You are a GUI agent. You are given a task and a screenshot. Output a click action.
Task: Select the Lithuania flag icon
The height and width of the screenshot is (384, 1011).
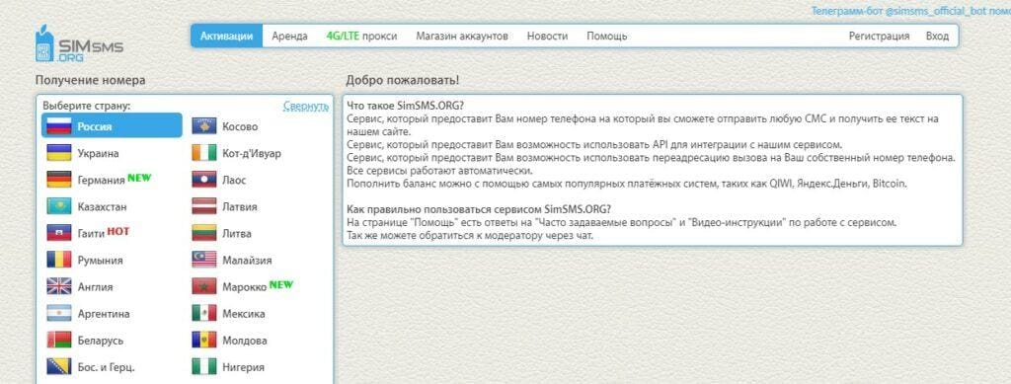[203, 233]
